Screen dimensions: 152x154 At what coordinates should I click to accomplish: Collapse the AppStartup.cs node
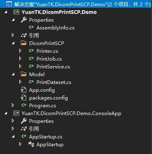[13, 137]
